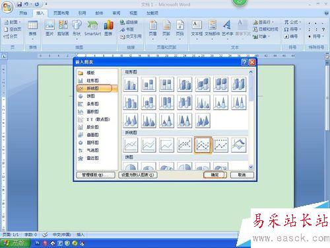Select Surface (曲面图) chart category
The width and height of the screenshot is (330, 248).
(97, 135)
